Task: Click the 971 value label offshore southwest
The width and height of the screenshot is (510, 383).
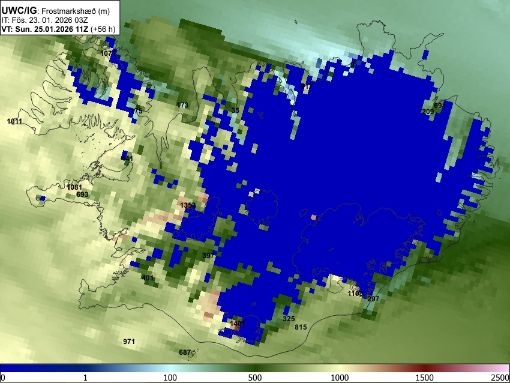Action: click(129, 342)
